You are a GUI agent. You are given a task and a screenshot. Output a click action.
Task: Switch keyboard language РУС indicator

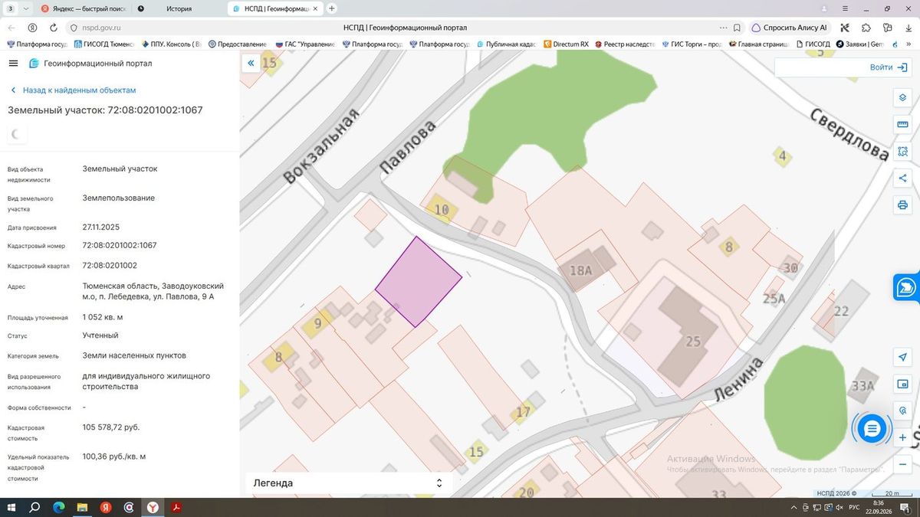click(x=853, y=508)
